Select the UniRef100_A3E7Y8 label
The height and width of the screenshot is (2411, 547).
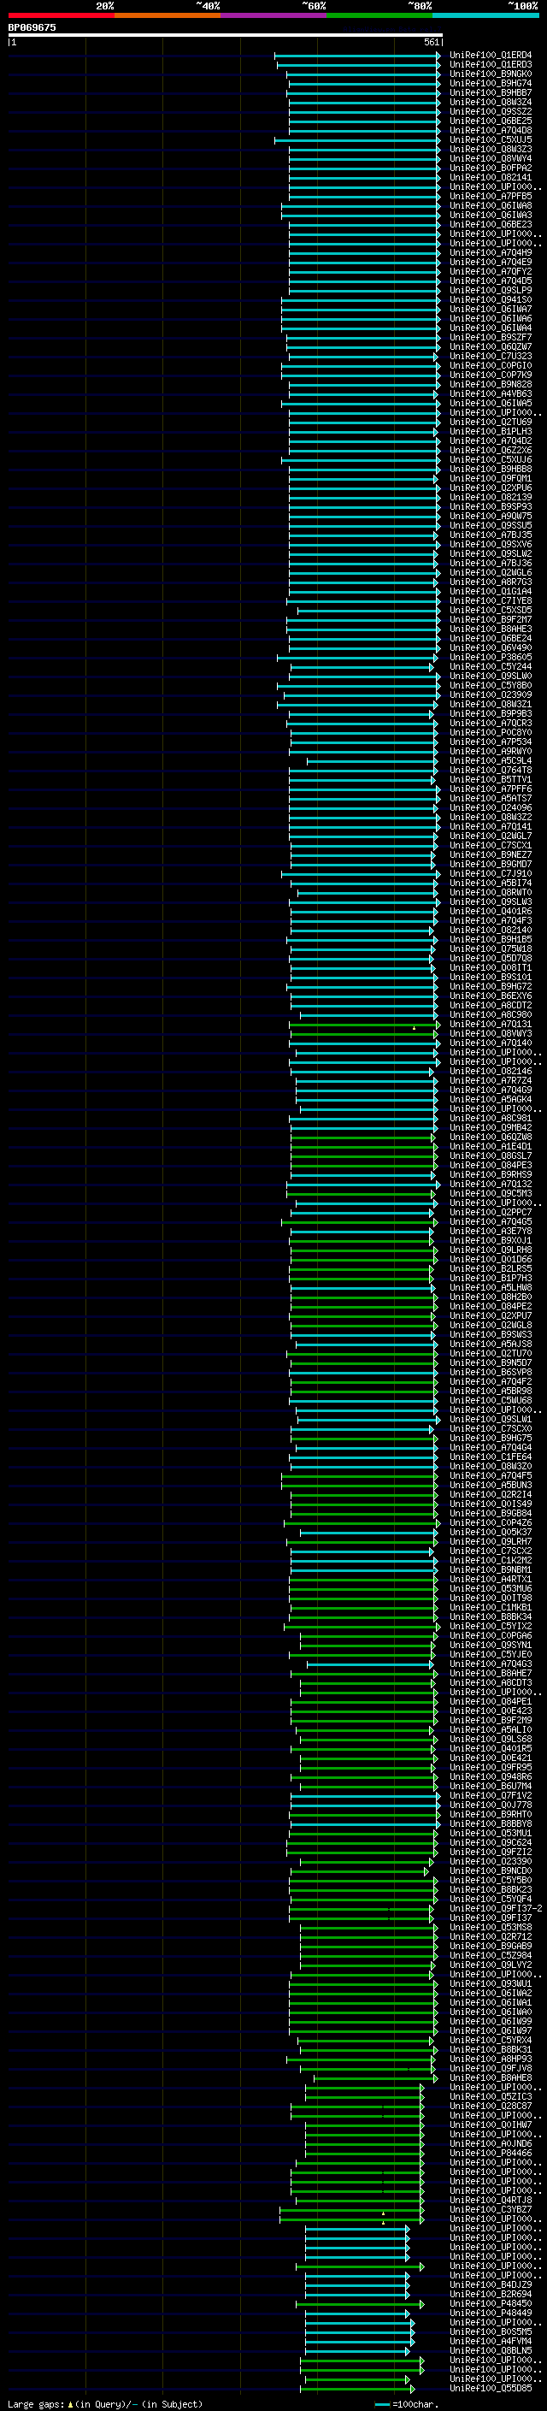(x=491, y=1232)
